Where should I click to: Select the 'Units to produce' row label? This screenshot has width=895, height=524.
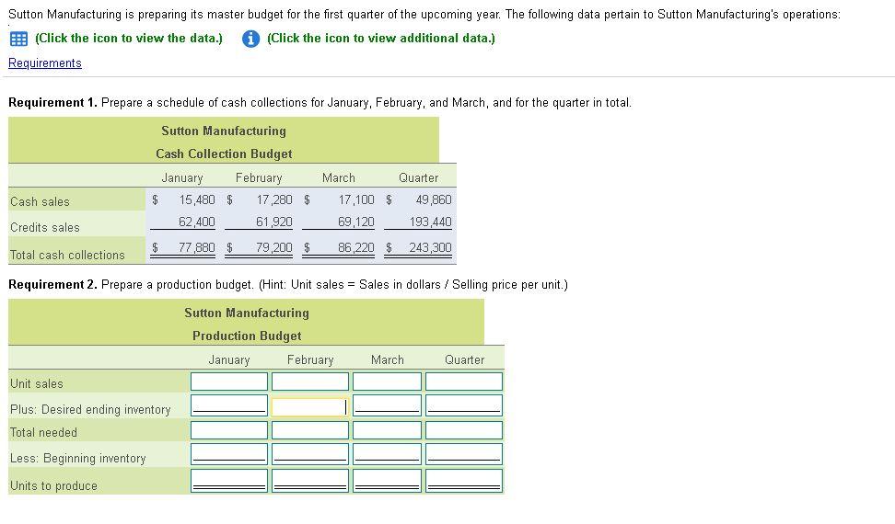pos(53,485)
